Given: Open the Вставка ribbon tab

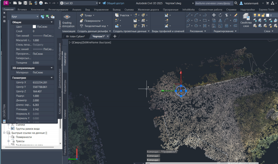Looking at the screenshot, I should 22,10.
